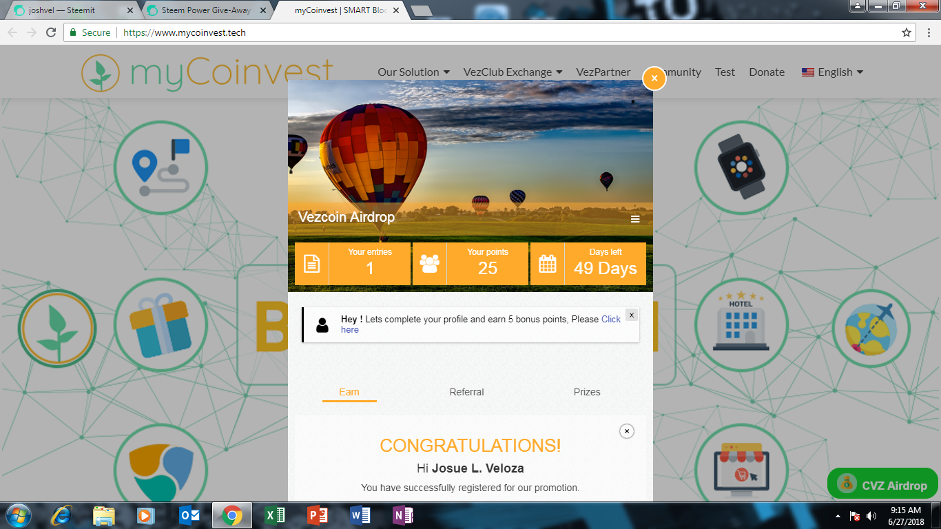Switch to the Earn tab
Viewport: 941px width, 529px height.
349,392
